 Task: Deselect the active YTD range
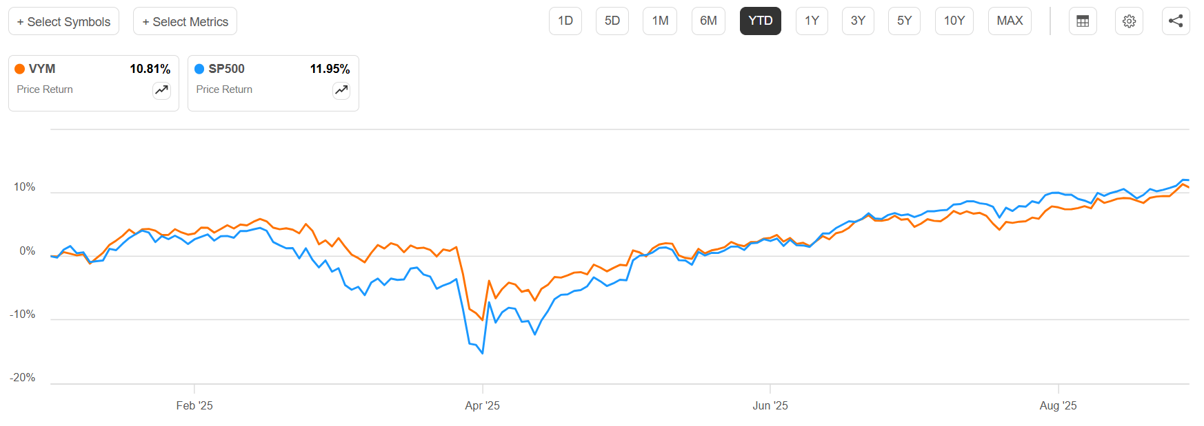pyautogui.click(x=760, y=21)
